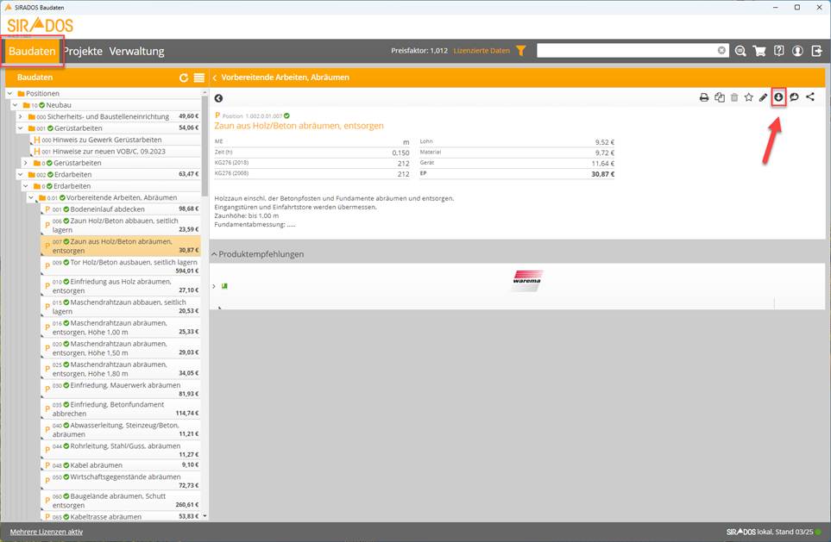Click the orange filter funnel icon
This screenshot has width=831, height=542.
[x=521, y=51]
